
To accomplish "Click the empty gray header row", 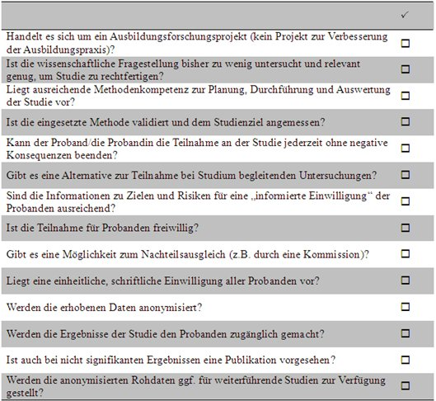I will pyautogui.click(x=218, y=15).
